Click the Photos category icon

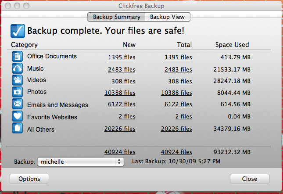tap(17, 92)
